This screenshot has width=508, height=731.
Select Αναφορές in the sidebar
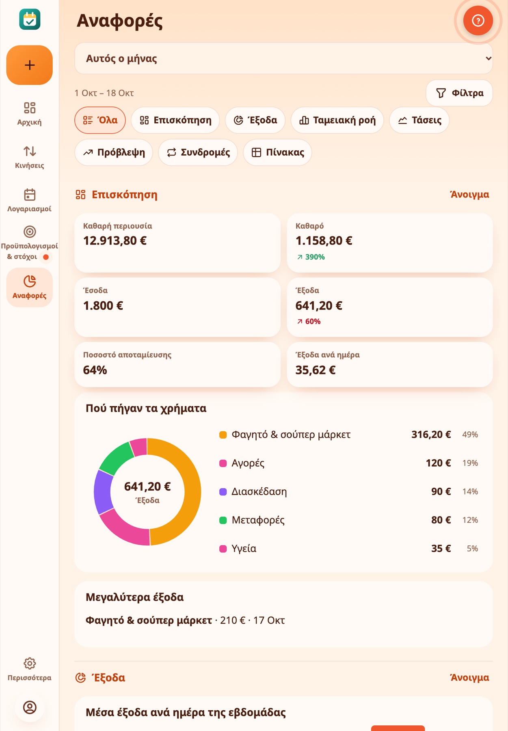point(30,287)
